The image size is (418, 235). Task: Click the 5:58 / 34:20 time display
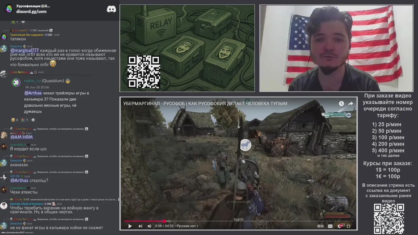165,226
